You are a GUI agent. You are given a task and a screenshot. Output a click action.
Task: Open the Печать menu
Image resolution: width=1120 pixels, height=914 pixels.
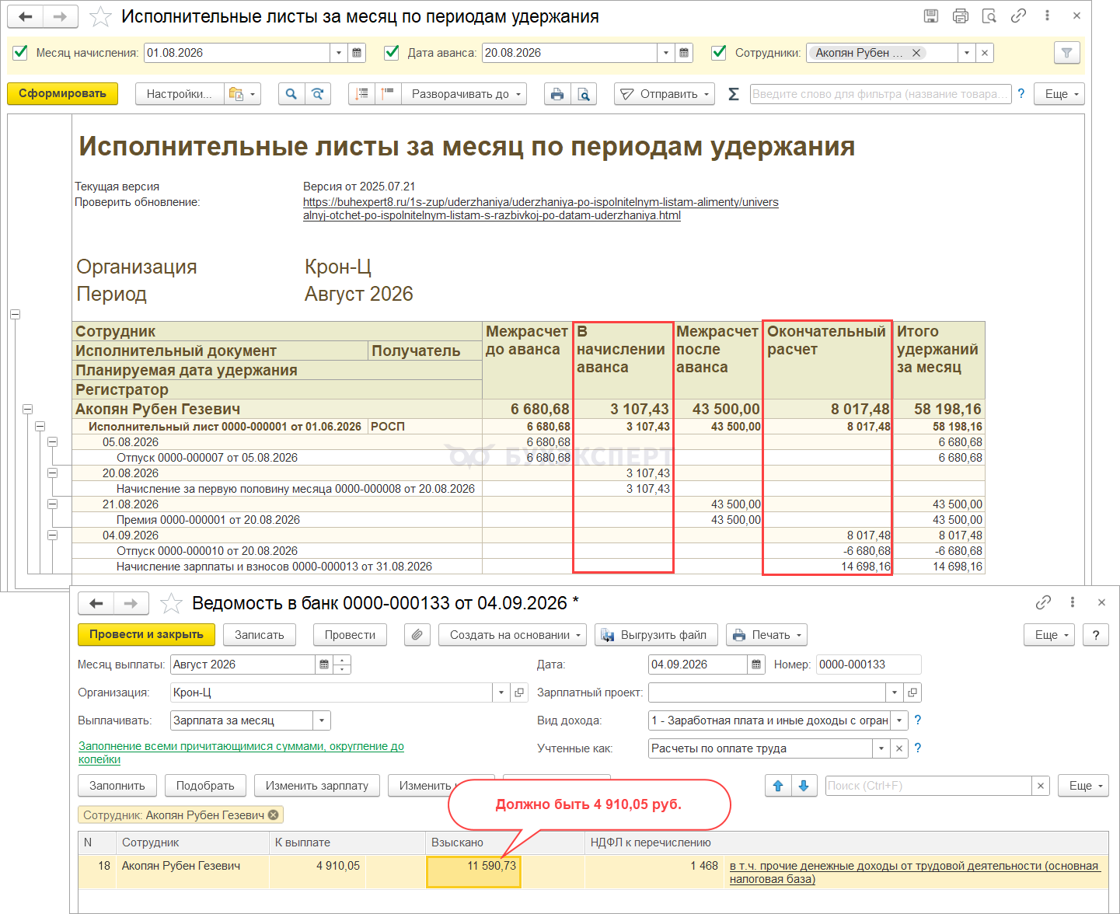click(x=766, y=635)
